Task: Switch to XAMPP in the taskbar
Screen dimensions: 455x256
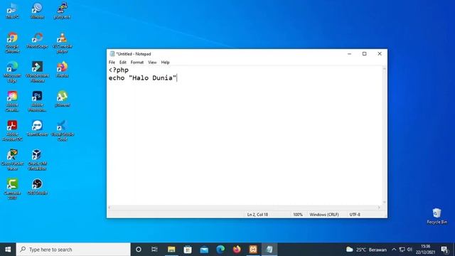Action: 253,250
